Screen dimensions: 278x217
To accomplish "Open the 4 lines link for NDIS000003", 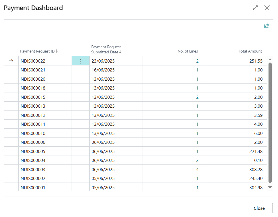I will 197,170.
